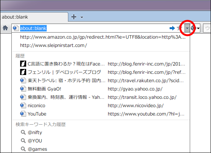Click the www.nicovideo.jp URL
The image size is (211, 153).
pyautogui.click(x=135, y=106)
